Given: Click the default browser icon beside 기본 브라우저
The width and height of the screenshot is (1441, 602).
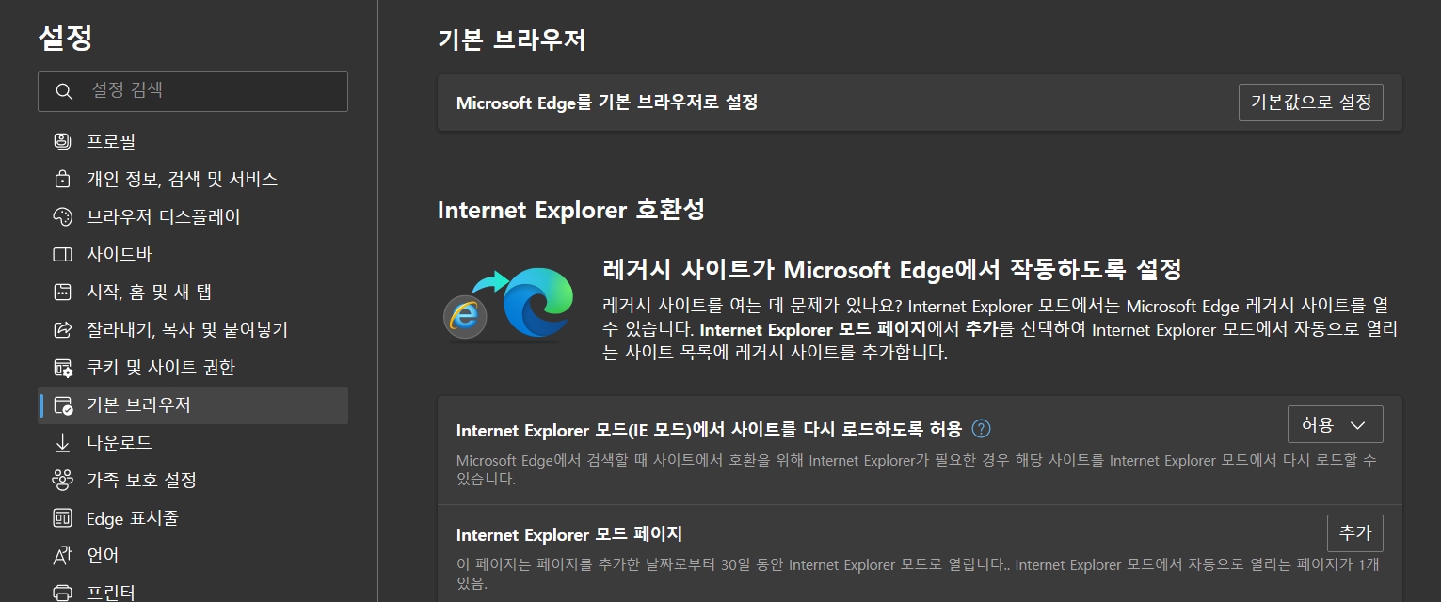Looking at the screenshot, I should click(x=63, y=404).
